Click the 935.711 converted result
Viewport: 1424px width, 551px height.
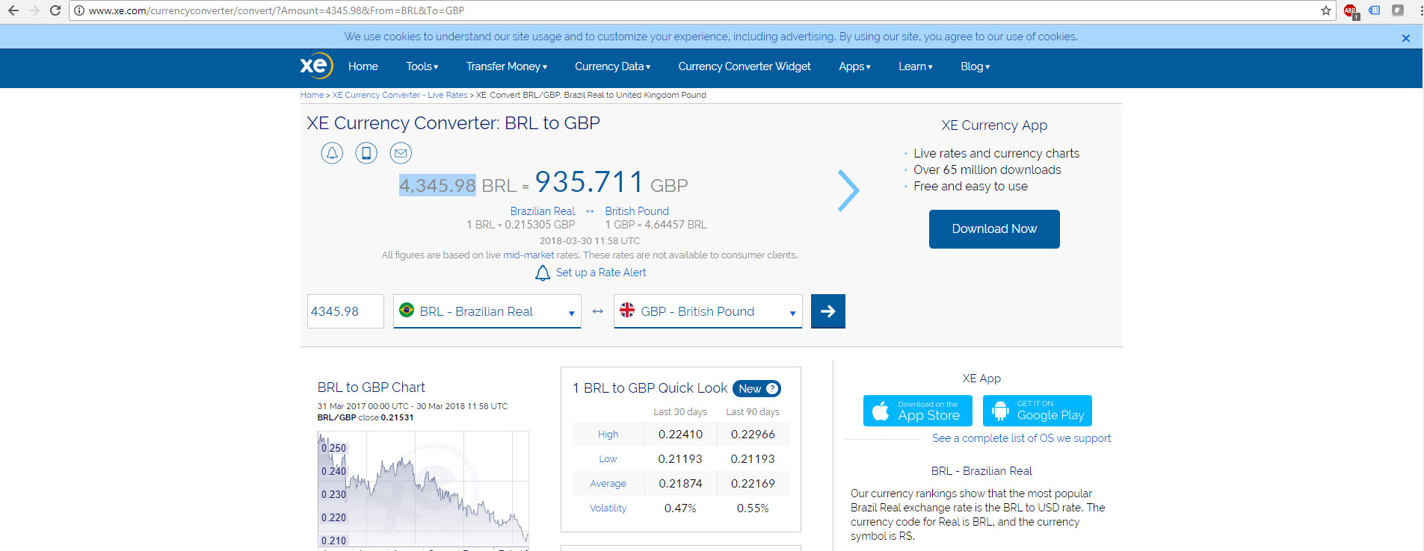coord(589,181)
